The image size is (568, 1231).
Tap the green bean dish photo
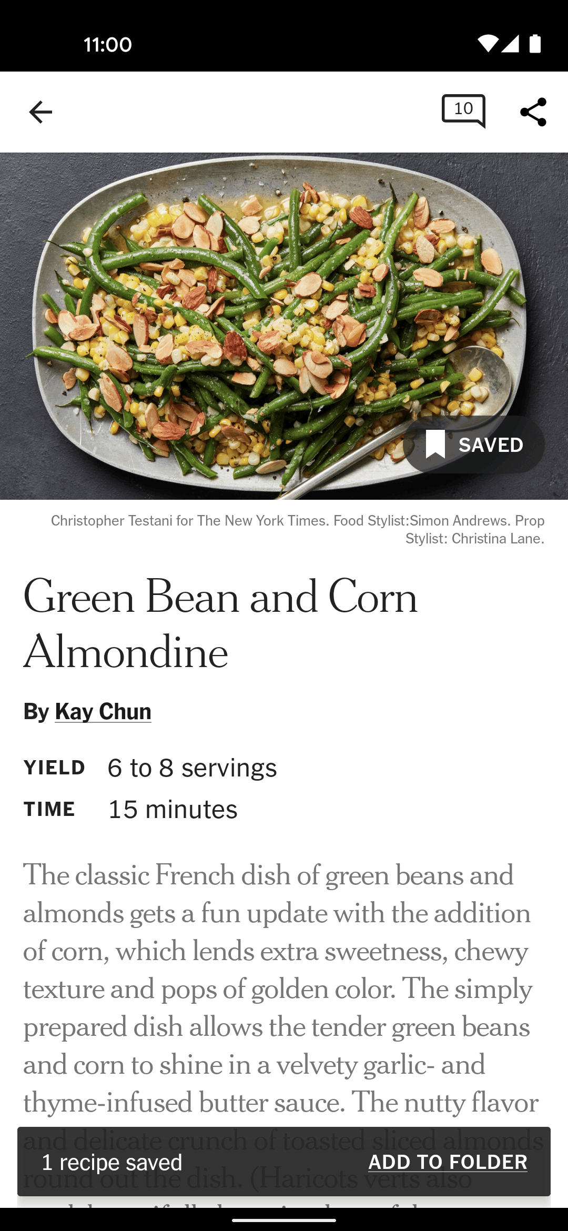pyautogui.click(x=284, y=326)
